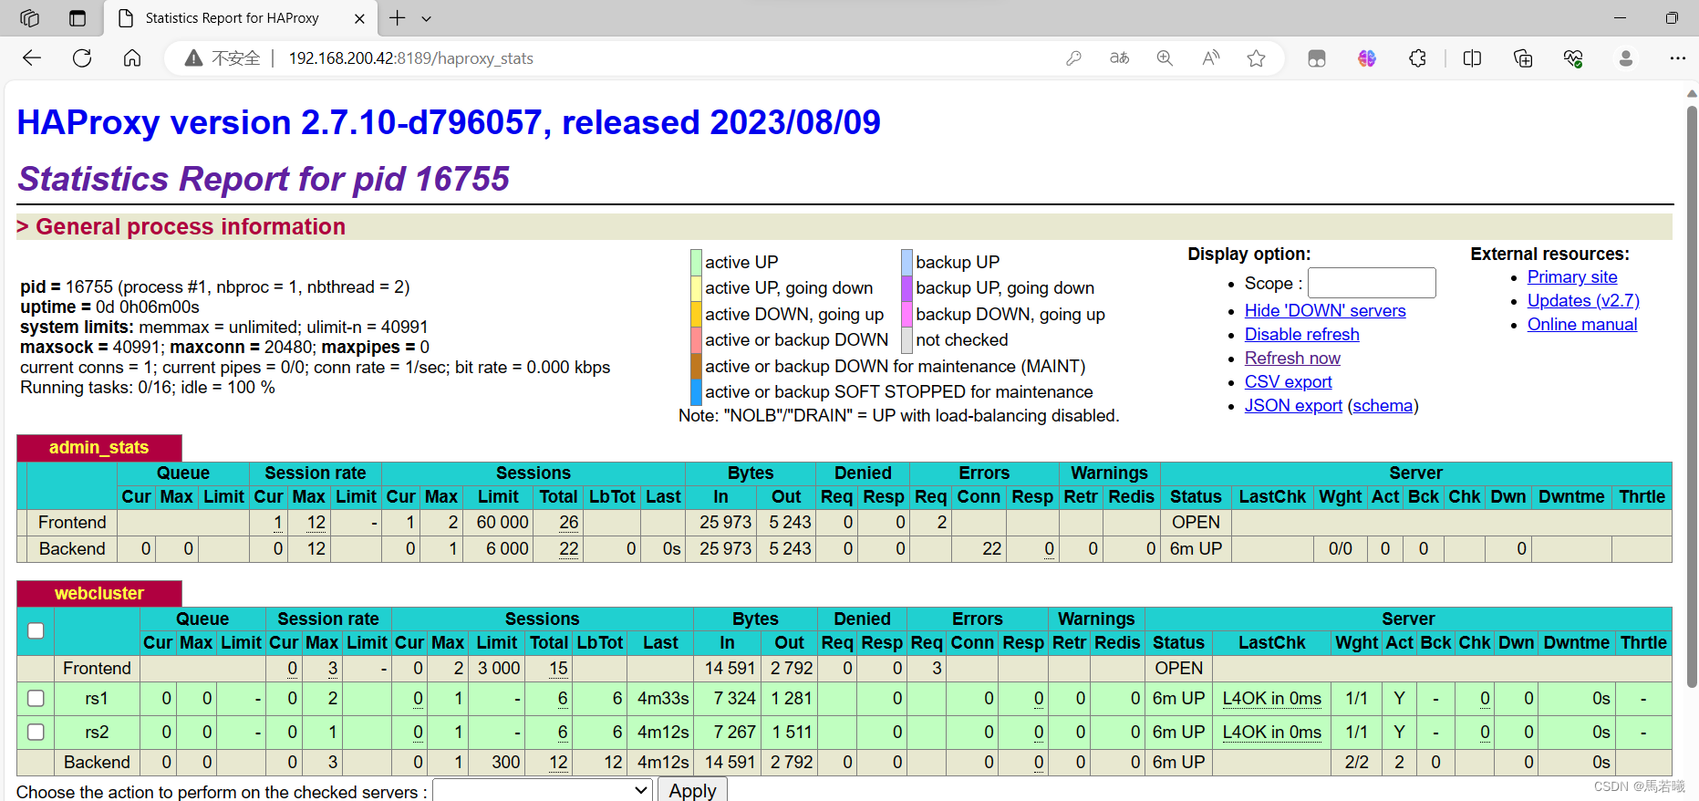Screen dimensions: 1699x801
Task: Check the webcluster select-all checkbox
Action: [x=36, y=630]
